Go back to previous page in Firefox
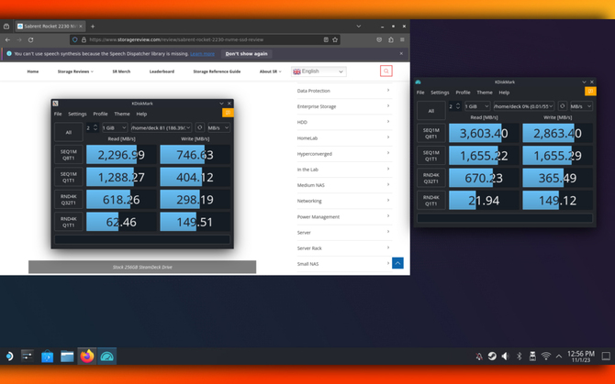 tap(7, 39)
